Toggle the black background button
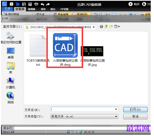Screen dimensions: 154x136 63,14
